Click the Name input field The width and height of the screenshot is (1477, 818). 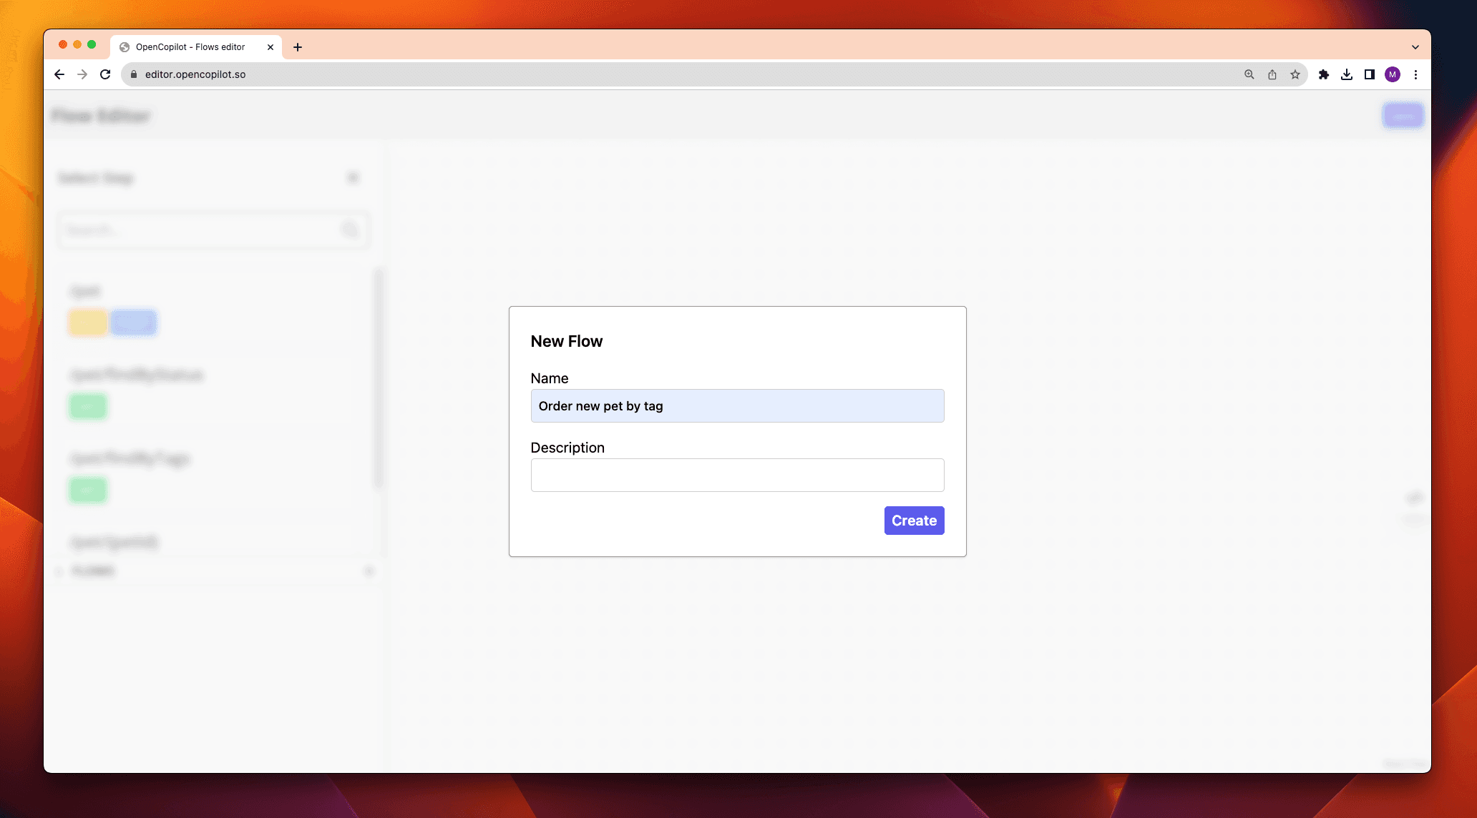pos(737,406)
